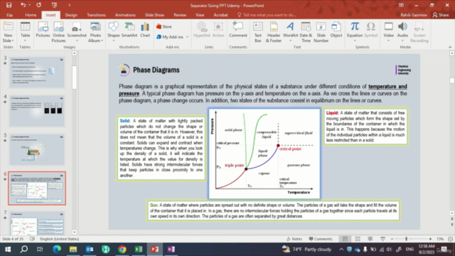This screenshot has width=455, height=256.
Task: Switch to Reading View in status bar
Action: point(370,239)
